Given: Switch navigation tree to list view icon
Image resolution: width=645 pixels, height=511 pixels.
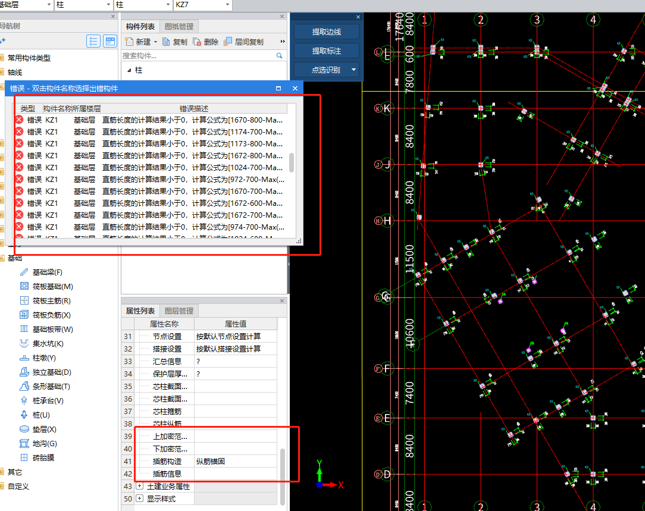Looking at the screenshot, I should point(93,41).
